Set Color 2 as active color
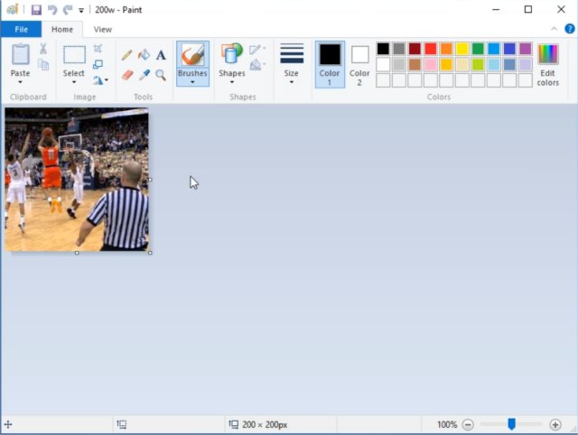578x435 pixels. click(x=359, y=63)
